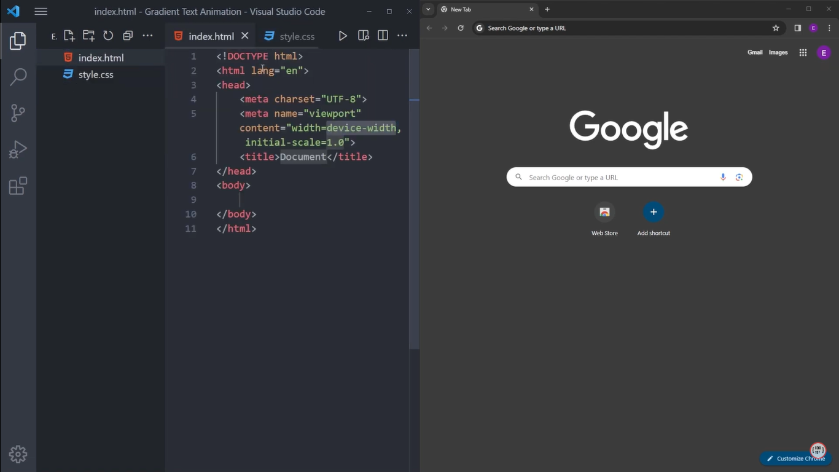Click the Customize Chrome button

pyautogui.click(x=795, y=458)
